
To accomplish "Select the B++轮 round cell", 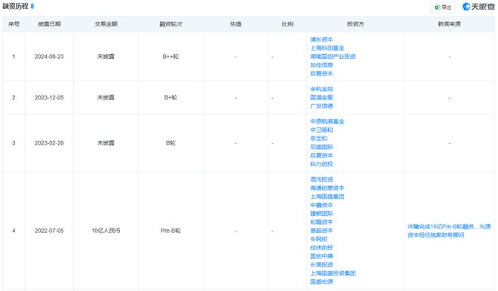I will (x=171, y=57).
